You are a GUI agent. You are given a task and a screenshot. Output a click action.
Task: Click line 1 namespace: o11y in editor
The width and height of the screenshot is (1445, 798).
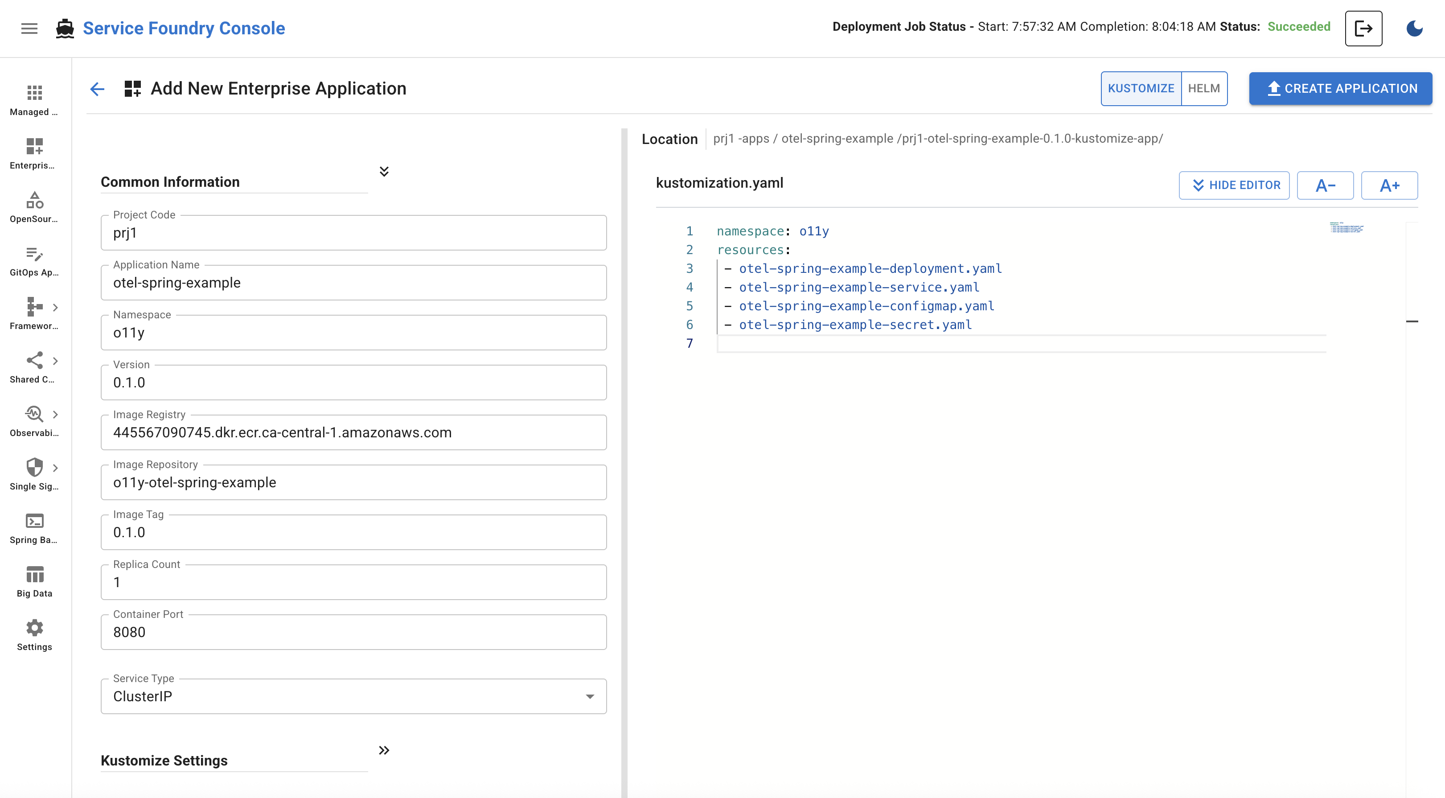772,231
